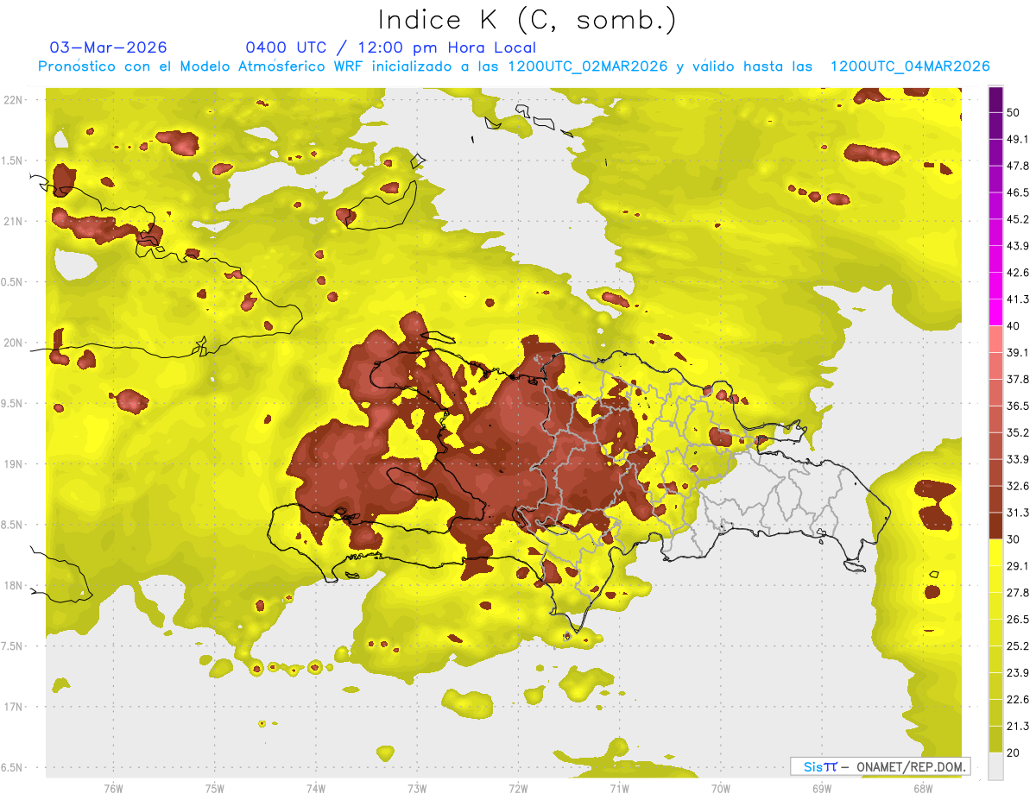Click the '35.2' colorbar label
The image size is (1036, 800).
(1019, 432)
